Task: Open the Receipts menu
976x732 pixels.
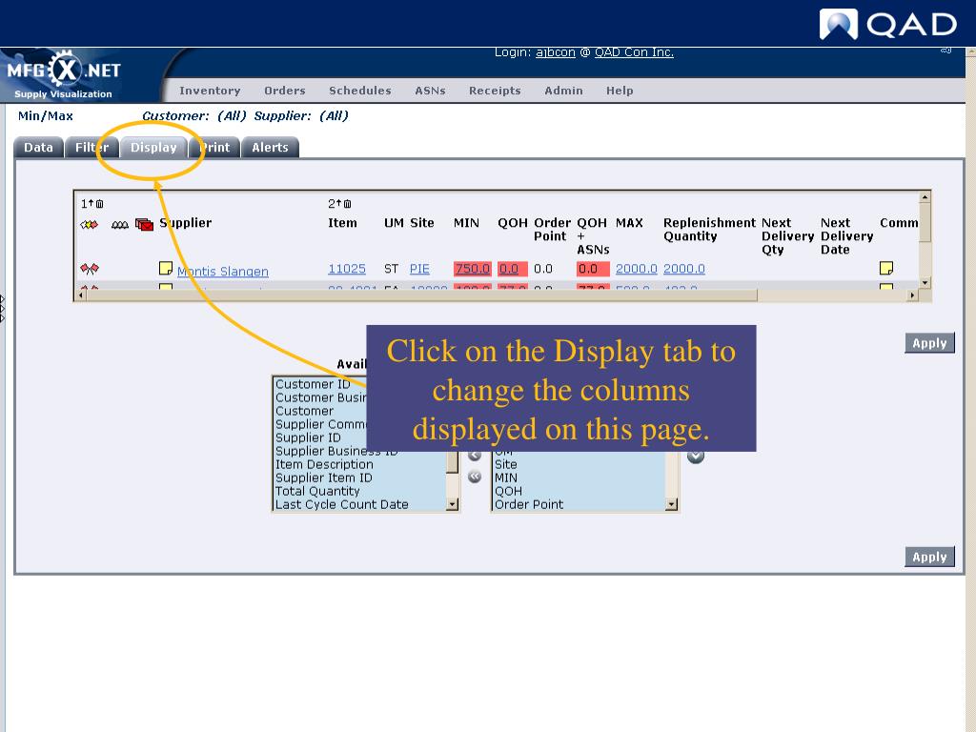Action: (x=495, y=91)
